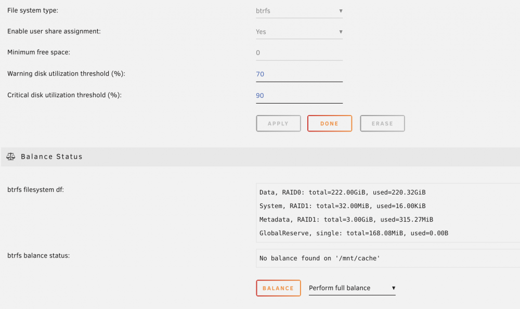520x309 pixels.
Task: Edit the Critical disk utilization threshold field
Action: click(299, 96)
